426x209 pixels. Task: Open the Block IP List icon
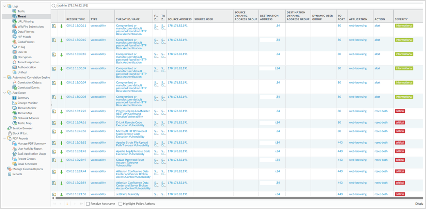(x=10, y=133)
